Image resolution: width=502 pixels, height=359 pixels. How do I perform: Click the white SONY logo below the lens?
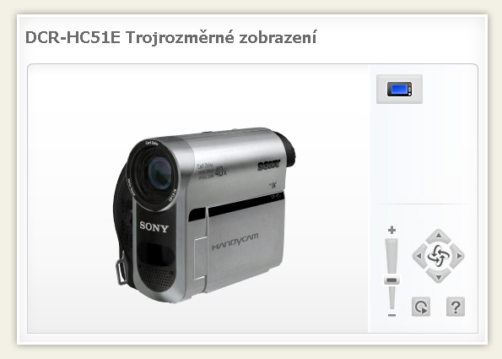tap(154, 227)
